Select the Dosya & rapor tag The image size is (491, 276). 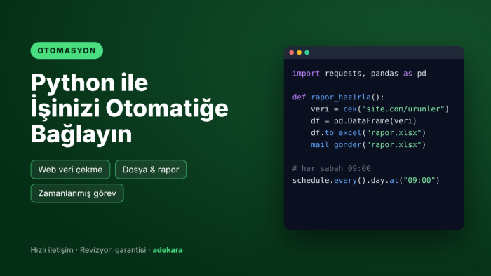coord(151,170)
